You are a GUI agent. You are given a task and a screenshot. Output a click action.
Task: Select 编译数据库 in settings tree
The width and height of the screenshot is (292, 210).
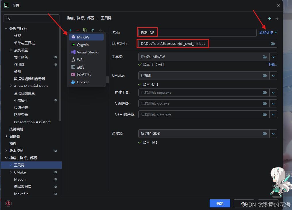[x=22, y=186]
